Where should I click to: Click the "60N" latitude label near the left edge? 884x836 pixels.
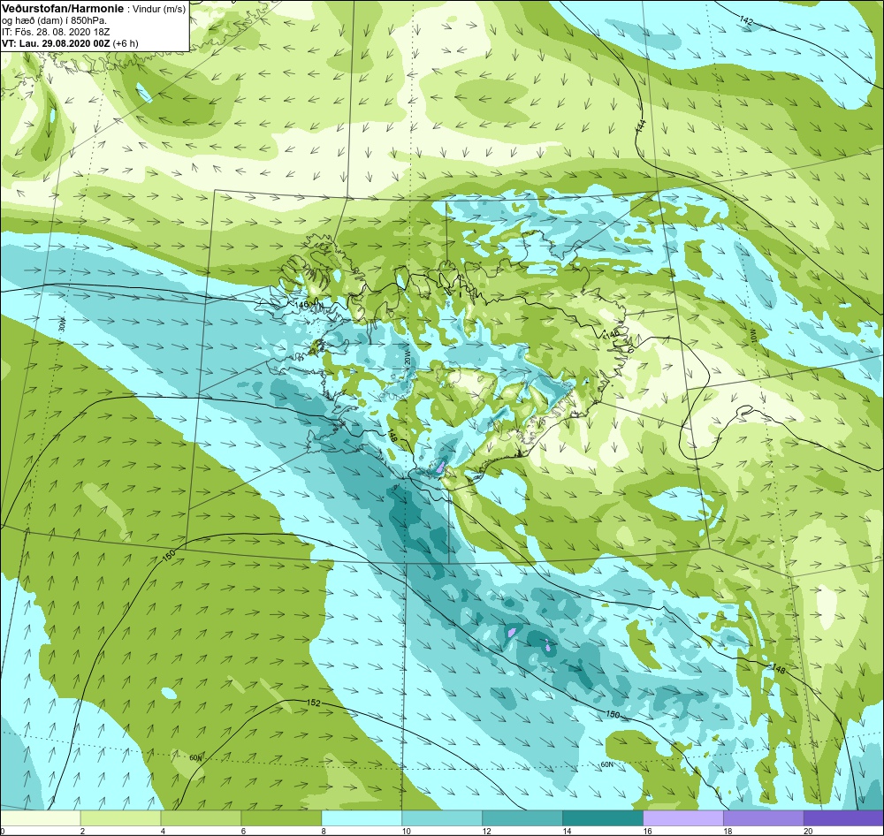click(x=195, y=758)
